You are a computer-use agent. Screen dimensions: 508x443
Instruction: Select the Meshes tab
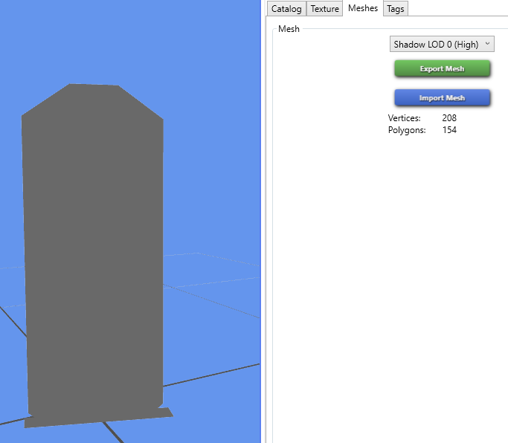coord(363,8)
